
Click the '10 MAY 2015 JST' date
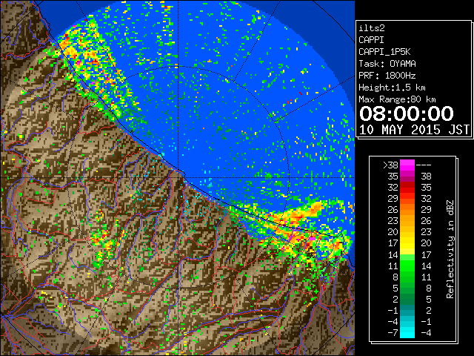click(x=414, y=130)
